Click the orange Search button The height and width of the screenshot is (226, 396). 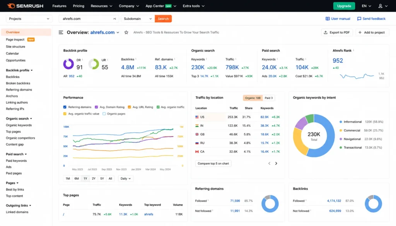click(x=163, y=19)
